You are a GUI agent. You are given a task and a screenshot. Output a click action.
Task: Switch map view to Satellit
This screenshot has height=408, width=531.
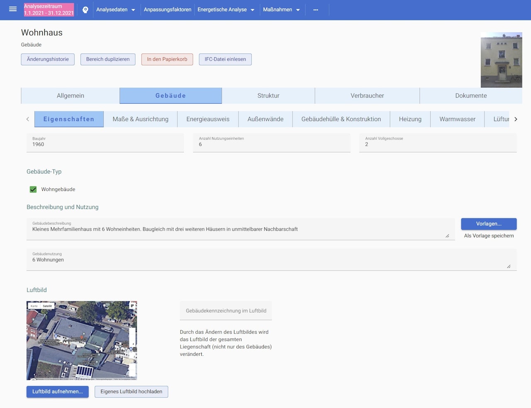[x=47, y=306]
